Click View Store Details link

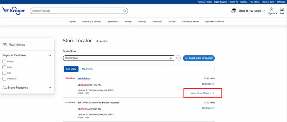pos(202,93)
